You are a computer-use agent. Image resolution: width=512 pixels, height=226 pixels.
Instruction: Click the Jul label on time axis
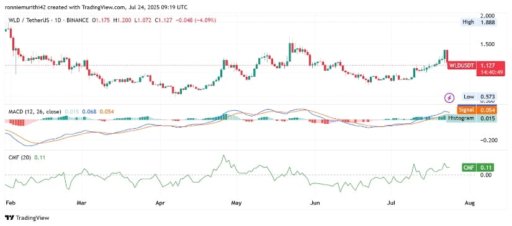(392, 203)
